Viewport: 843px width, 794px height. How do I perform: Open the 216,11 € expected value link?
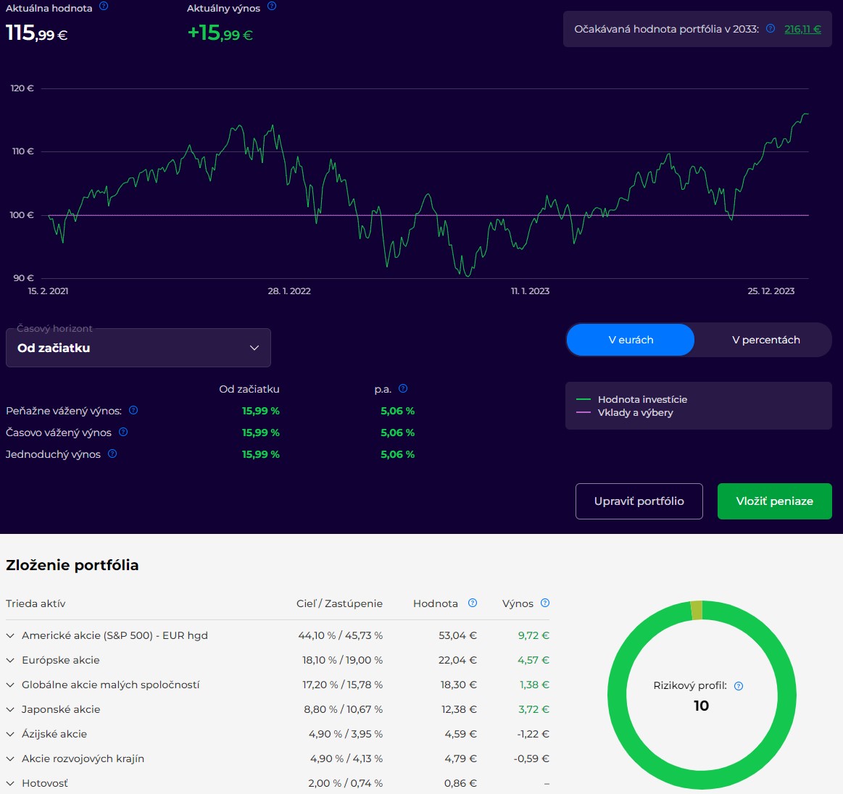(x=802, y=29)
